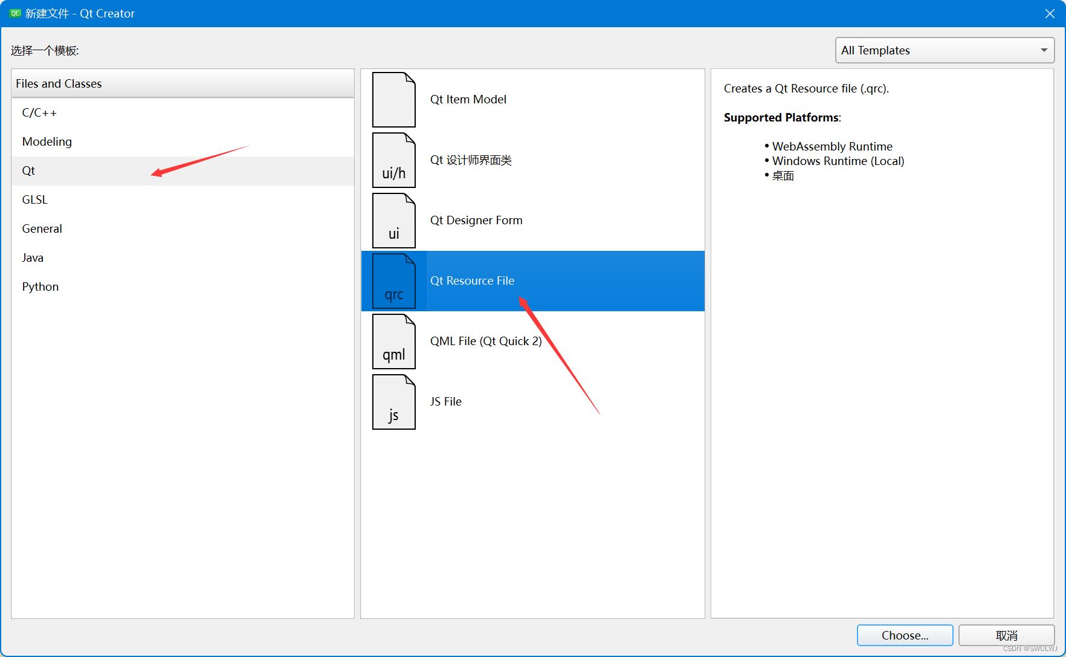Close the 新建文件 dialog window
This screenshot has width=1066, height=657.
pyautogui.click(x=1050, y=13)
